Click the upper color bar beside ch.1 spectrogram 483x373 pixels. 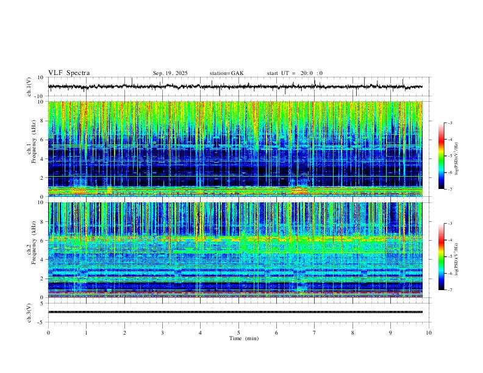point(441,156)
